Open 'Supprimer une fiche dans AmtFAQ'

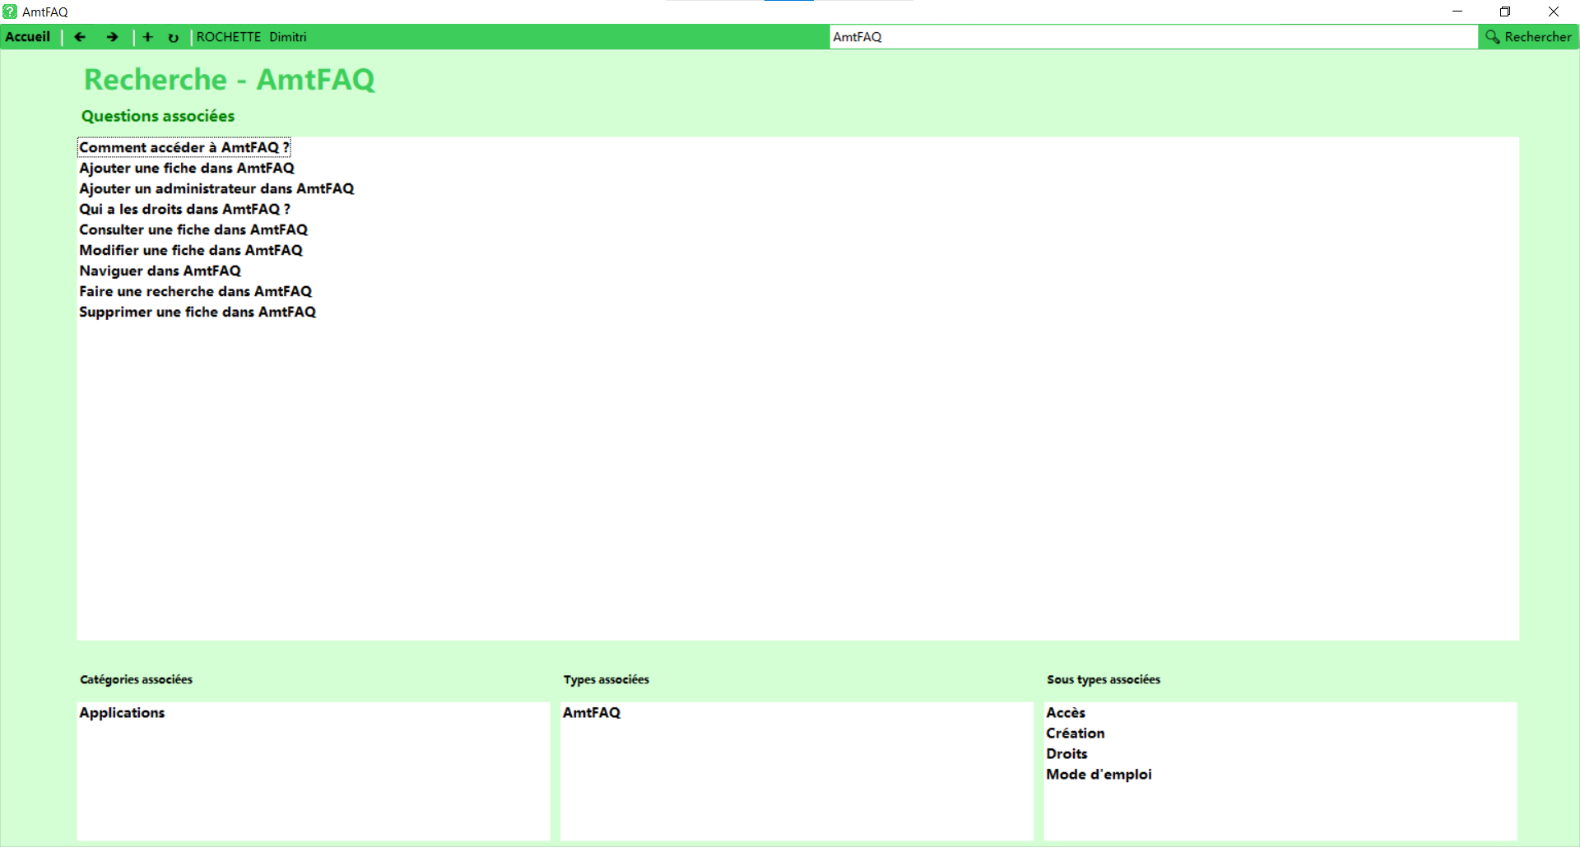click(x=197, y=312)
